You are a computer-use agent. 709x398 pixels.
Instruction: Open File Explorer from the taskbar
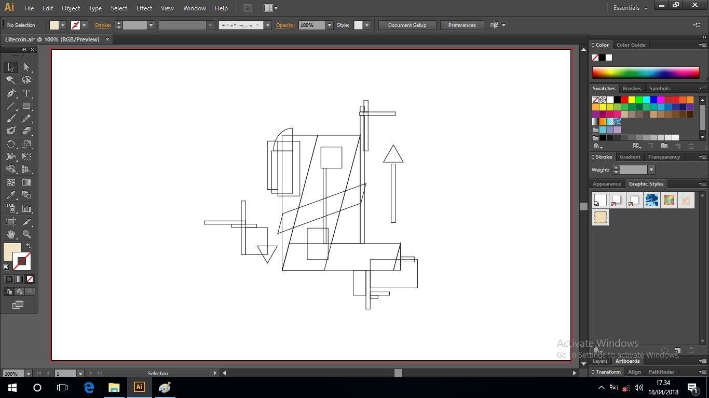pos(114,387)
